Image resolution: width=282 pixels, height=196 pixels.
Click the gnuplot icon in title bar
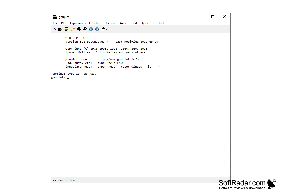[55, 17]
